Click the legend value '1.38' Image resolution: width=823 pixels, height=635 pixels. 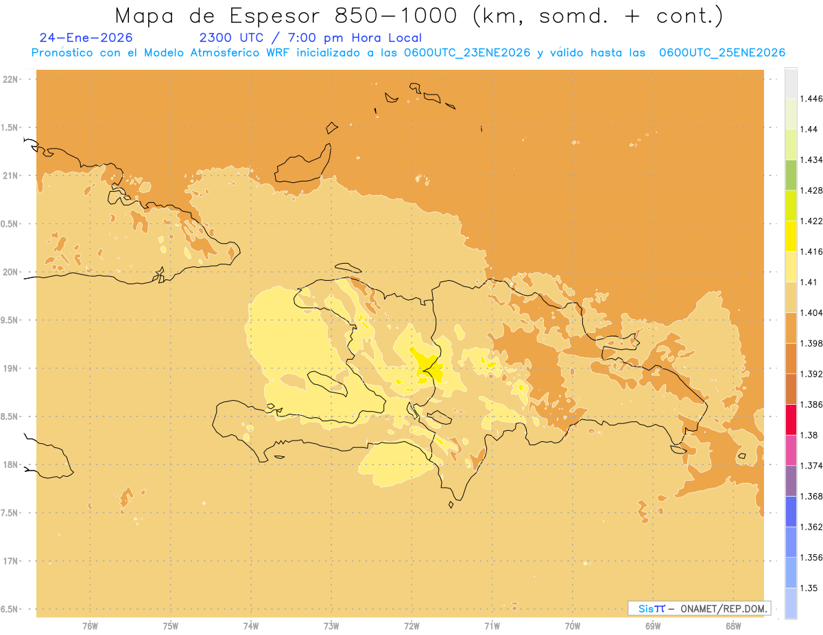coord(809,435)
